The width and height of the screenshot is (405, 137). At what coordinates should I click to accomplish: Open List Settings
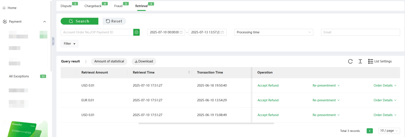point(380,61)
